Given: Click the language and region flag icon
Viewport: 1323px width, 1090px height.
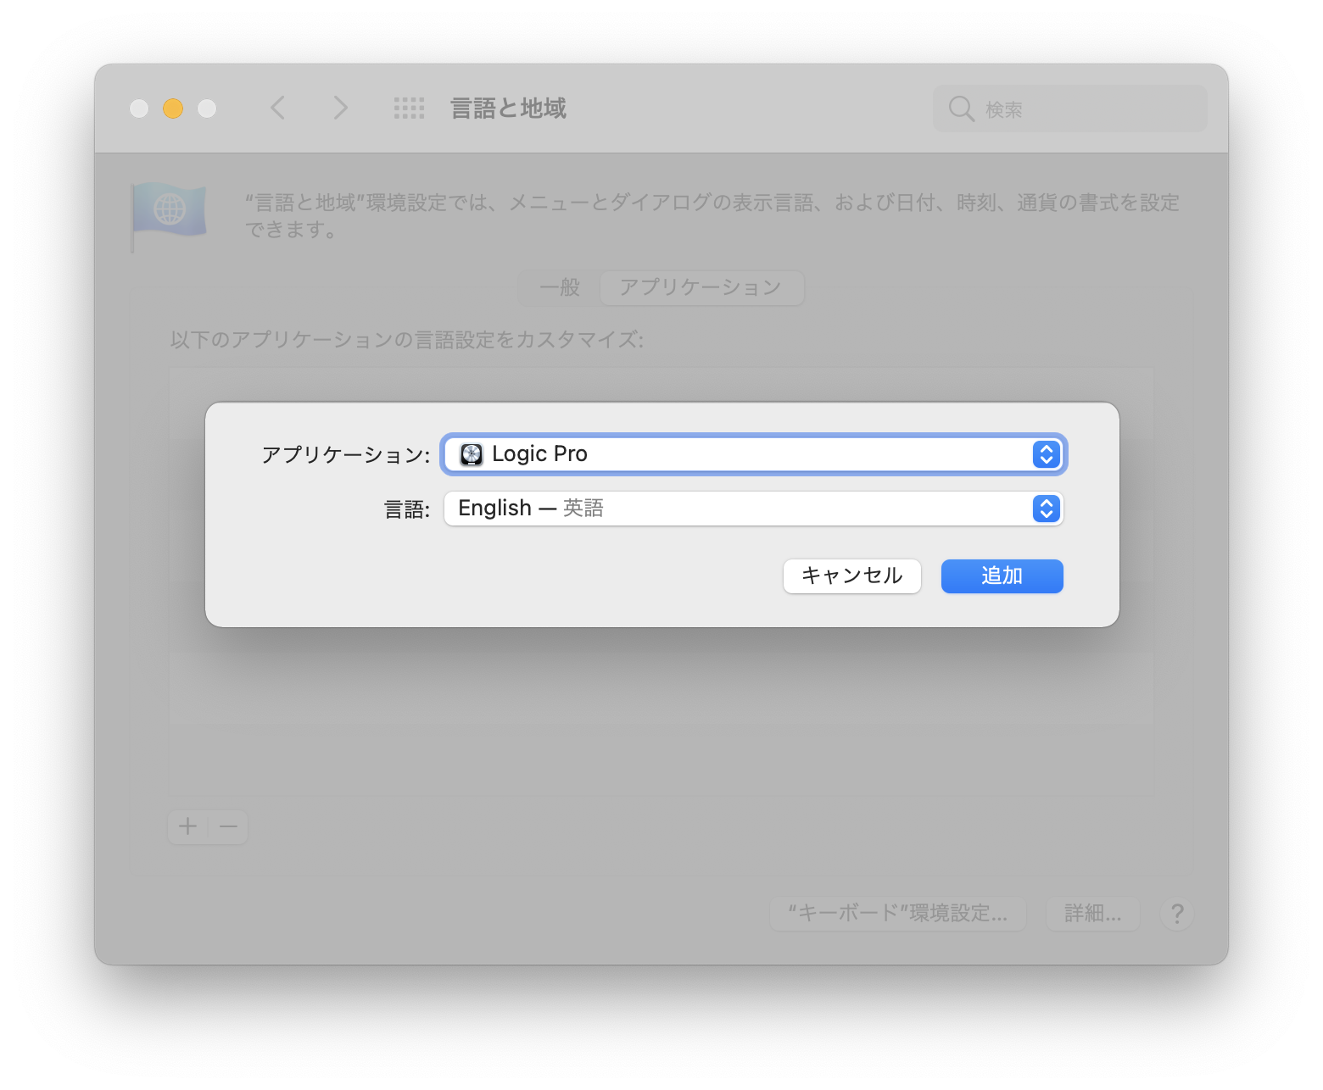Looking at the screenshot, I should tap(169, 215).
